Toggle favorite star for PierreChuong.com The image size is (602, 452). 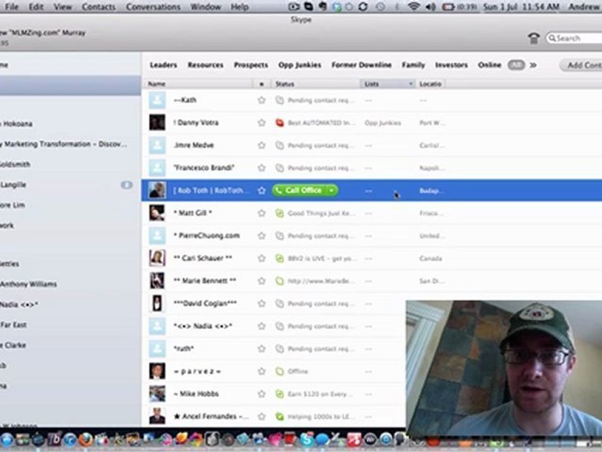261,235
